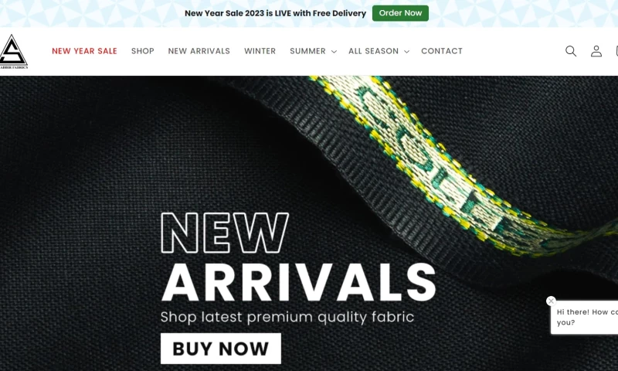This screenshot has height=371, width=618.
Task: Go home via Sabber Fabrics logo
Action: (13, 52)
